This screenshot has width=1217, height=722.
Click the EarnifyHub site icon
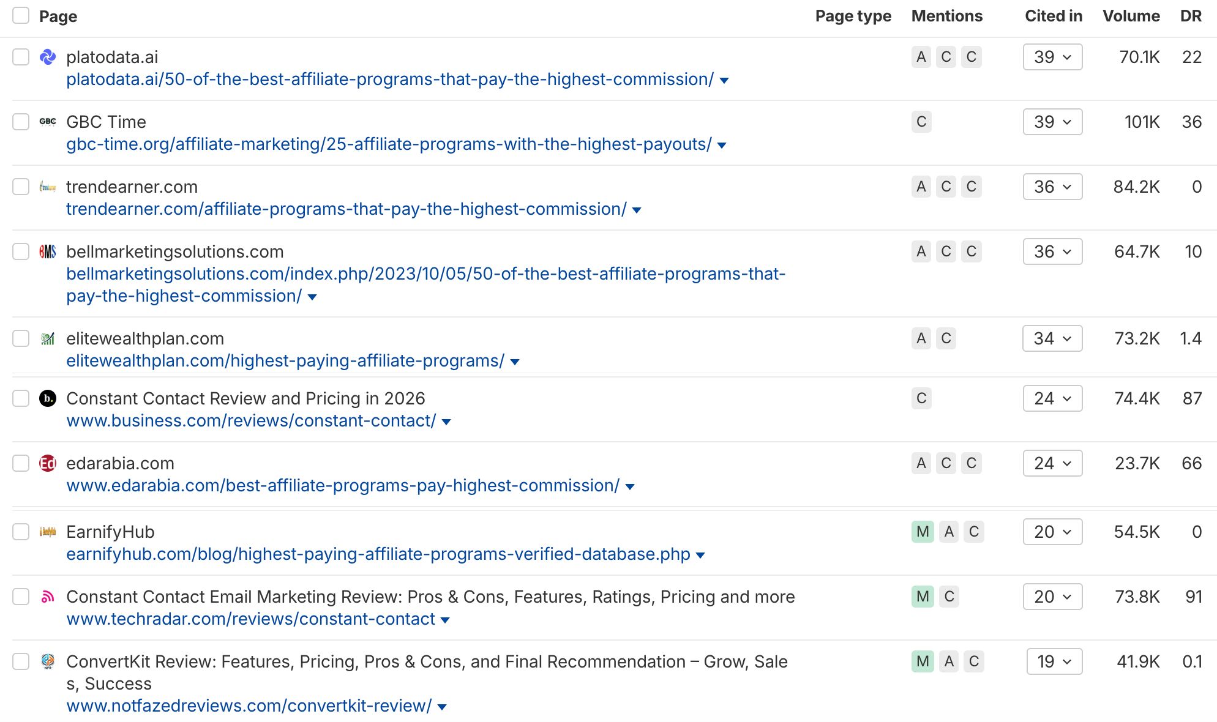[x=48, y=532]
